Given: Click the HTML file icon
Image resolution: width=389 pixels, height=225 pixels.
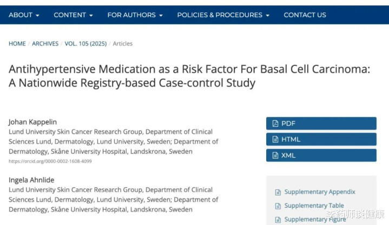Looking at the screenshot, I should 275,139.
